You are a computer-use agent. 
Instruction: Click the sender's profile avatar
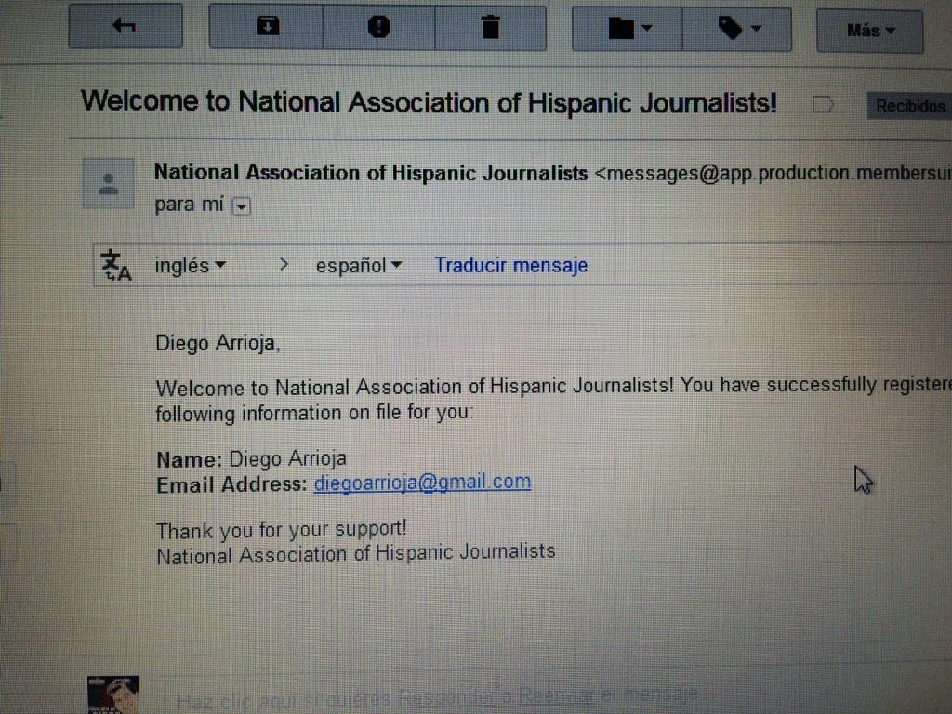(108, 184)
